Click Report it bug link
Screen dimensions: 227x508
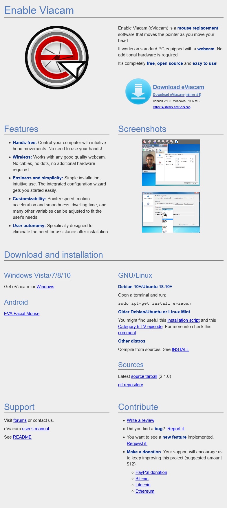pos(176,429)
